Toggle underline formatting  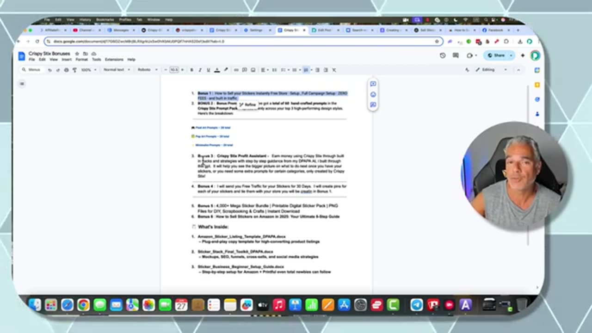coord(208,70)
